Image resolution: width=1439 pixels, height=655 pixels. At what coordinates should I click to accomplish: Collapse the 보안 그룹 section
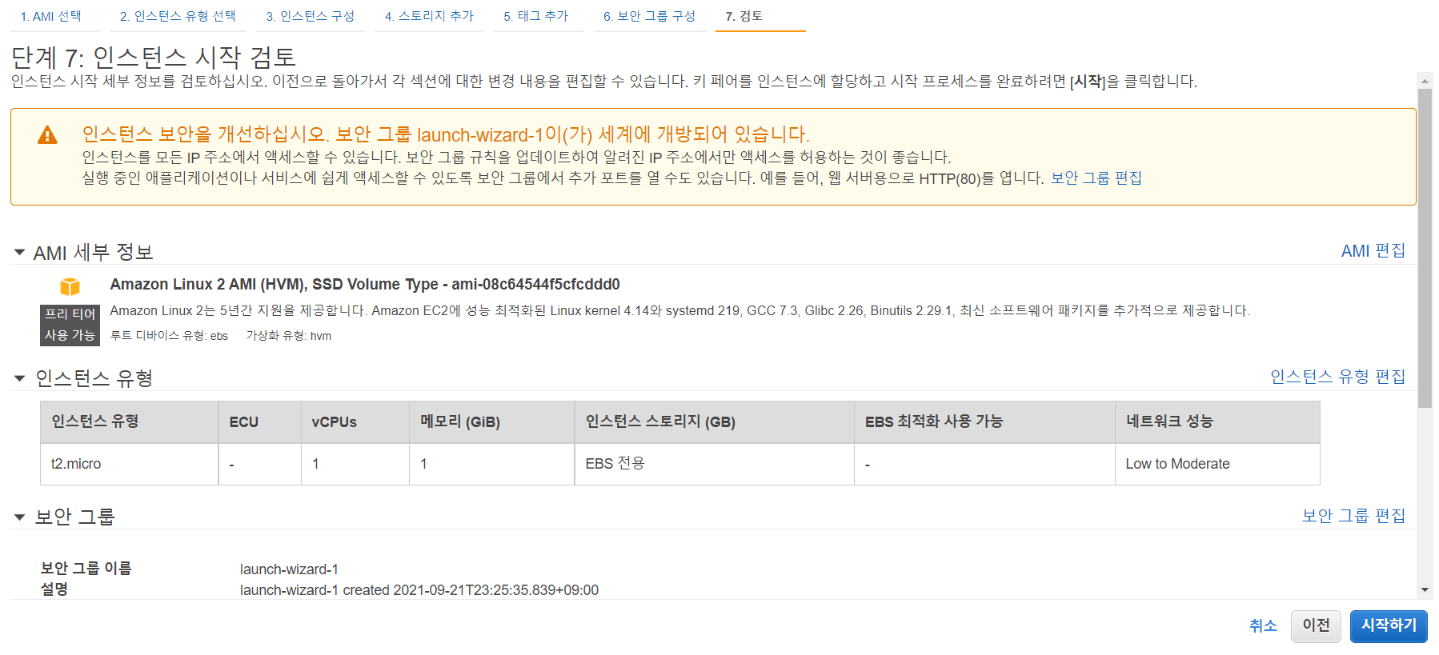[19, 517]
